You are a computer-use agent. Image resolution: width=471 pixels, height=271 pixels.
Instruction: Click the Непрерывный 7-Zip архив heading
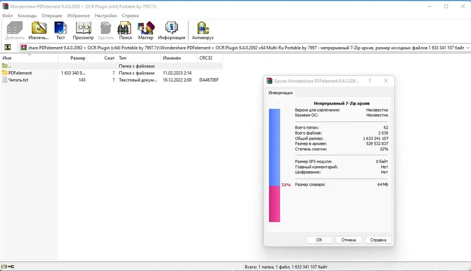point(341,103)
